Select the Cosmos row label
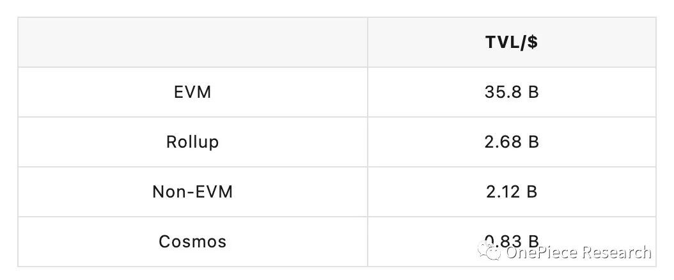 click(x=192, y=242)
